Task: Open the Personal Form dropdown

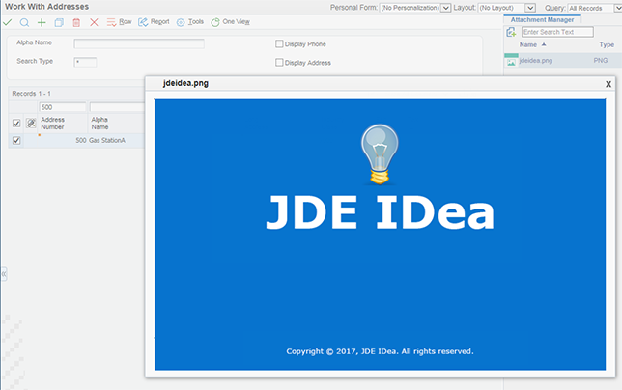Action: click(445, 8)
